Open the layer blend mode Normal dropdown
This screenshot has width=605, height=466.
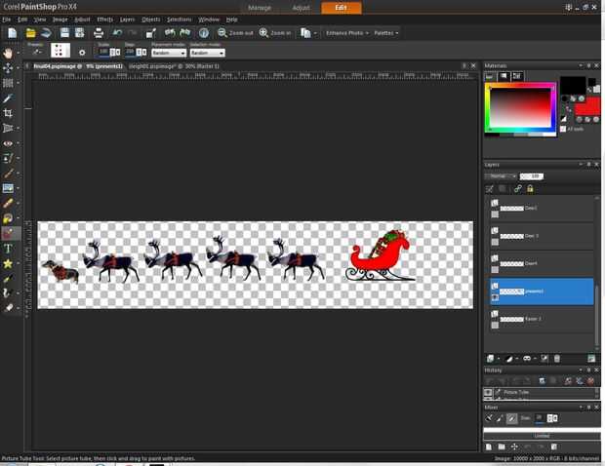coord(501,176)
